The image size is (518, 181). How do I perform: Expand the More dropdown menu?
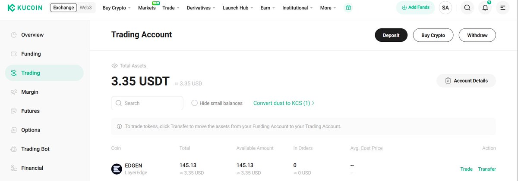(328, 8)
